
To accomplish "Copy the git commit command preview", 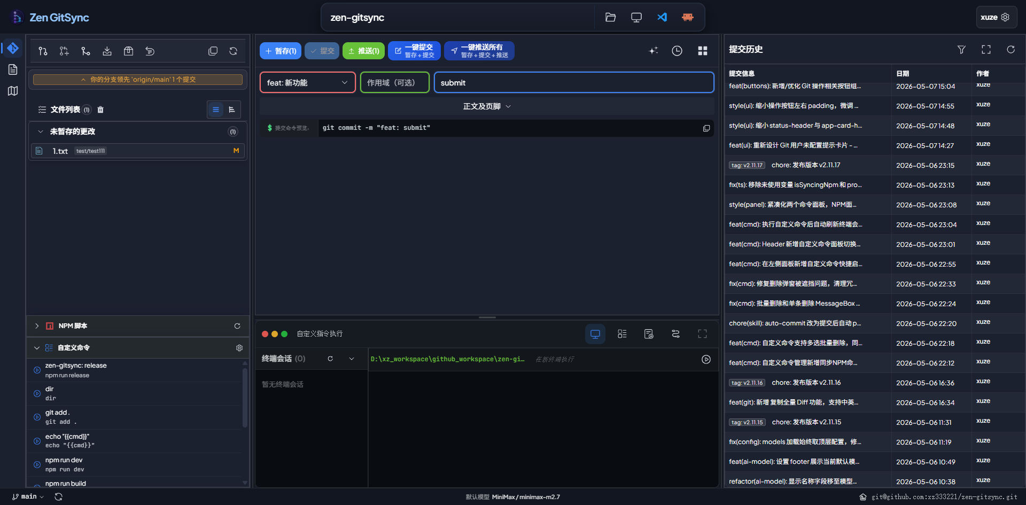I will [706, 128].
